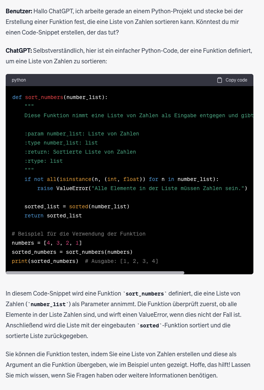Click the sentence 'um eine Liste von Zahlen zu sortieren:'
Image resolution: width=264 pixels, height=390 pixels.
pyautogui.click(x=57, y=61)
